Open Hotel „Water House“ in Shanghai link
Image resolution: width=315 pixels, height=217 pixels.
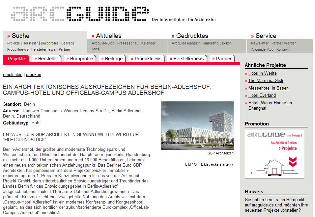click(x=270, y=106)
